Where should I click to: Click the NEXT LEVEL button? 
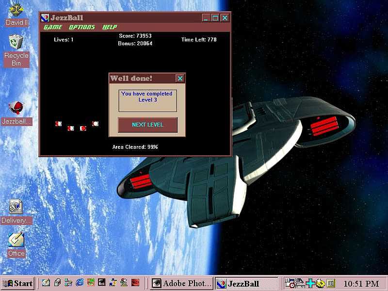tap(147, 125)
